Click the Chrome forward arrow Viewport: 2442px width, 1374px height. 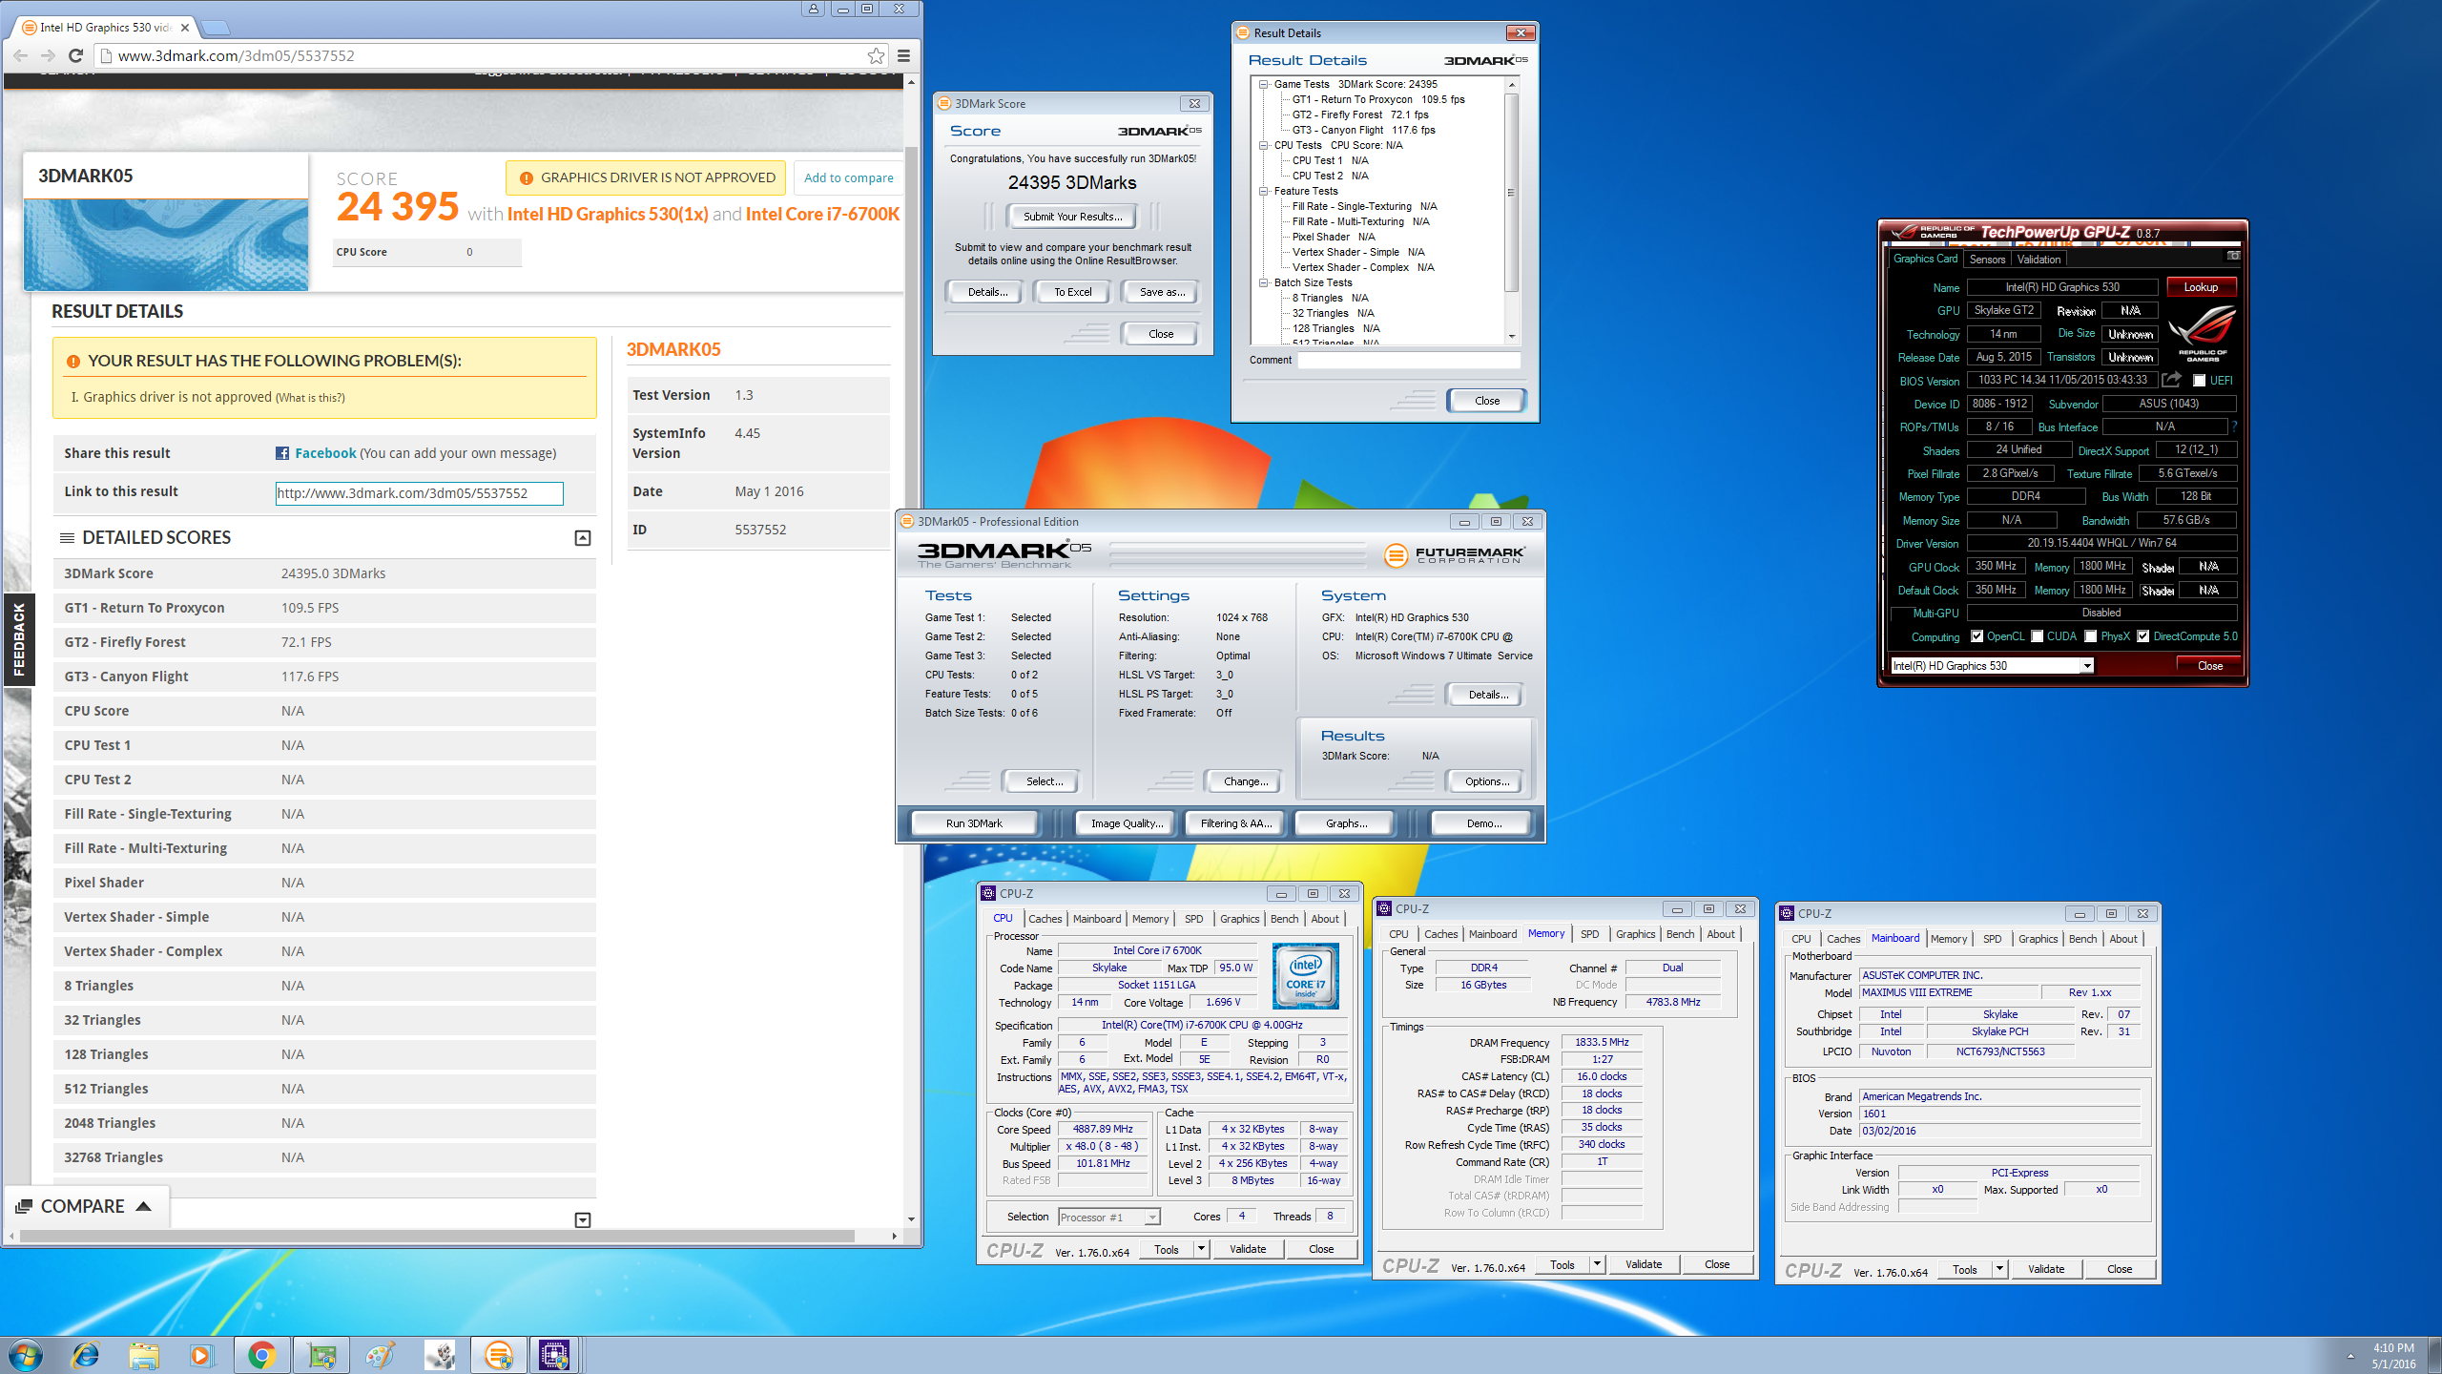pyautogui.click(x=48, y=55)
